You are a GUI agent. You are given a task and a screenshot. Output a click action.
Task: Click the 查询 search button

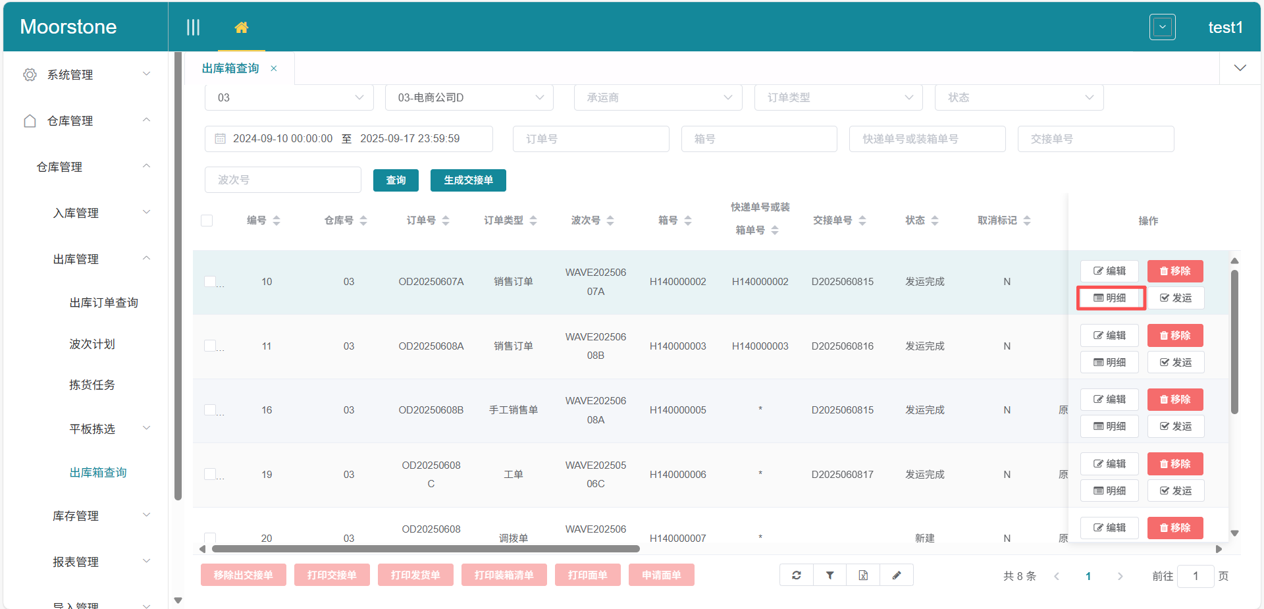pyautogui.click(x=395, y=180)
